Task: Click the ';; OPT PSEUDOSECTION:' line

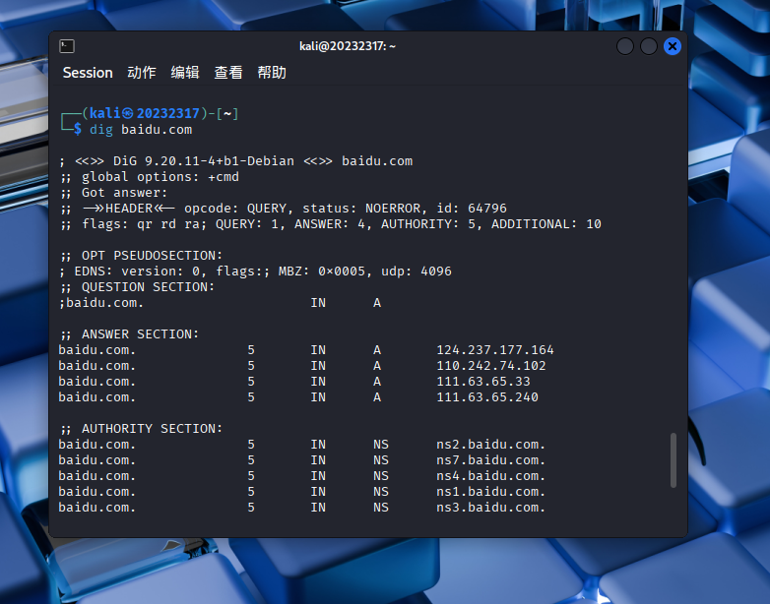Action: point(141,256)
